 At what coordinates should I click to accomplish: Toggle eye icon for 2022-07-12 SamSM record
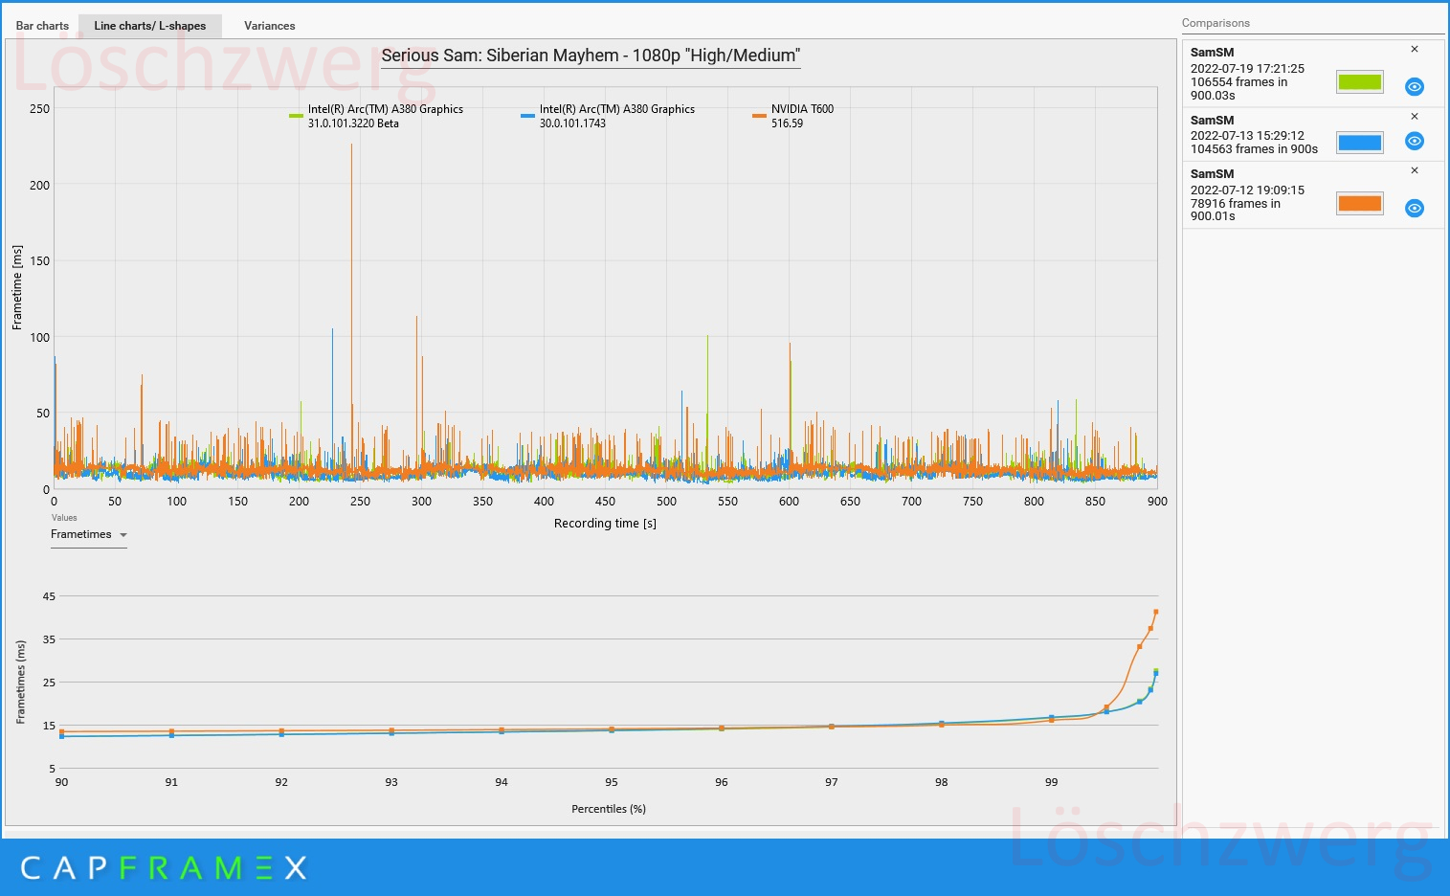click(x=1414, y=208)
